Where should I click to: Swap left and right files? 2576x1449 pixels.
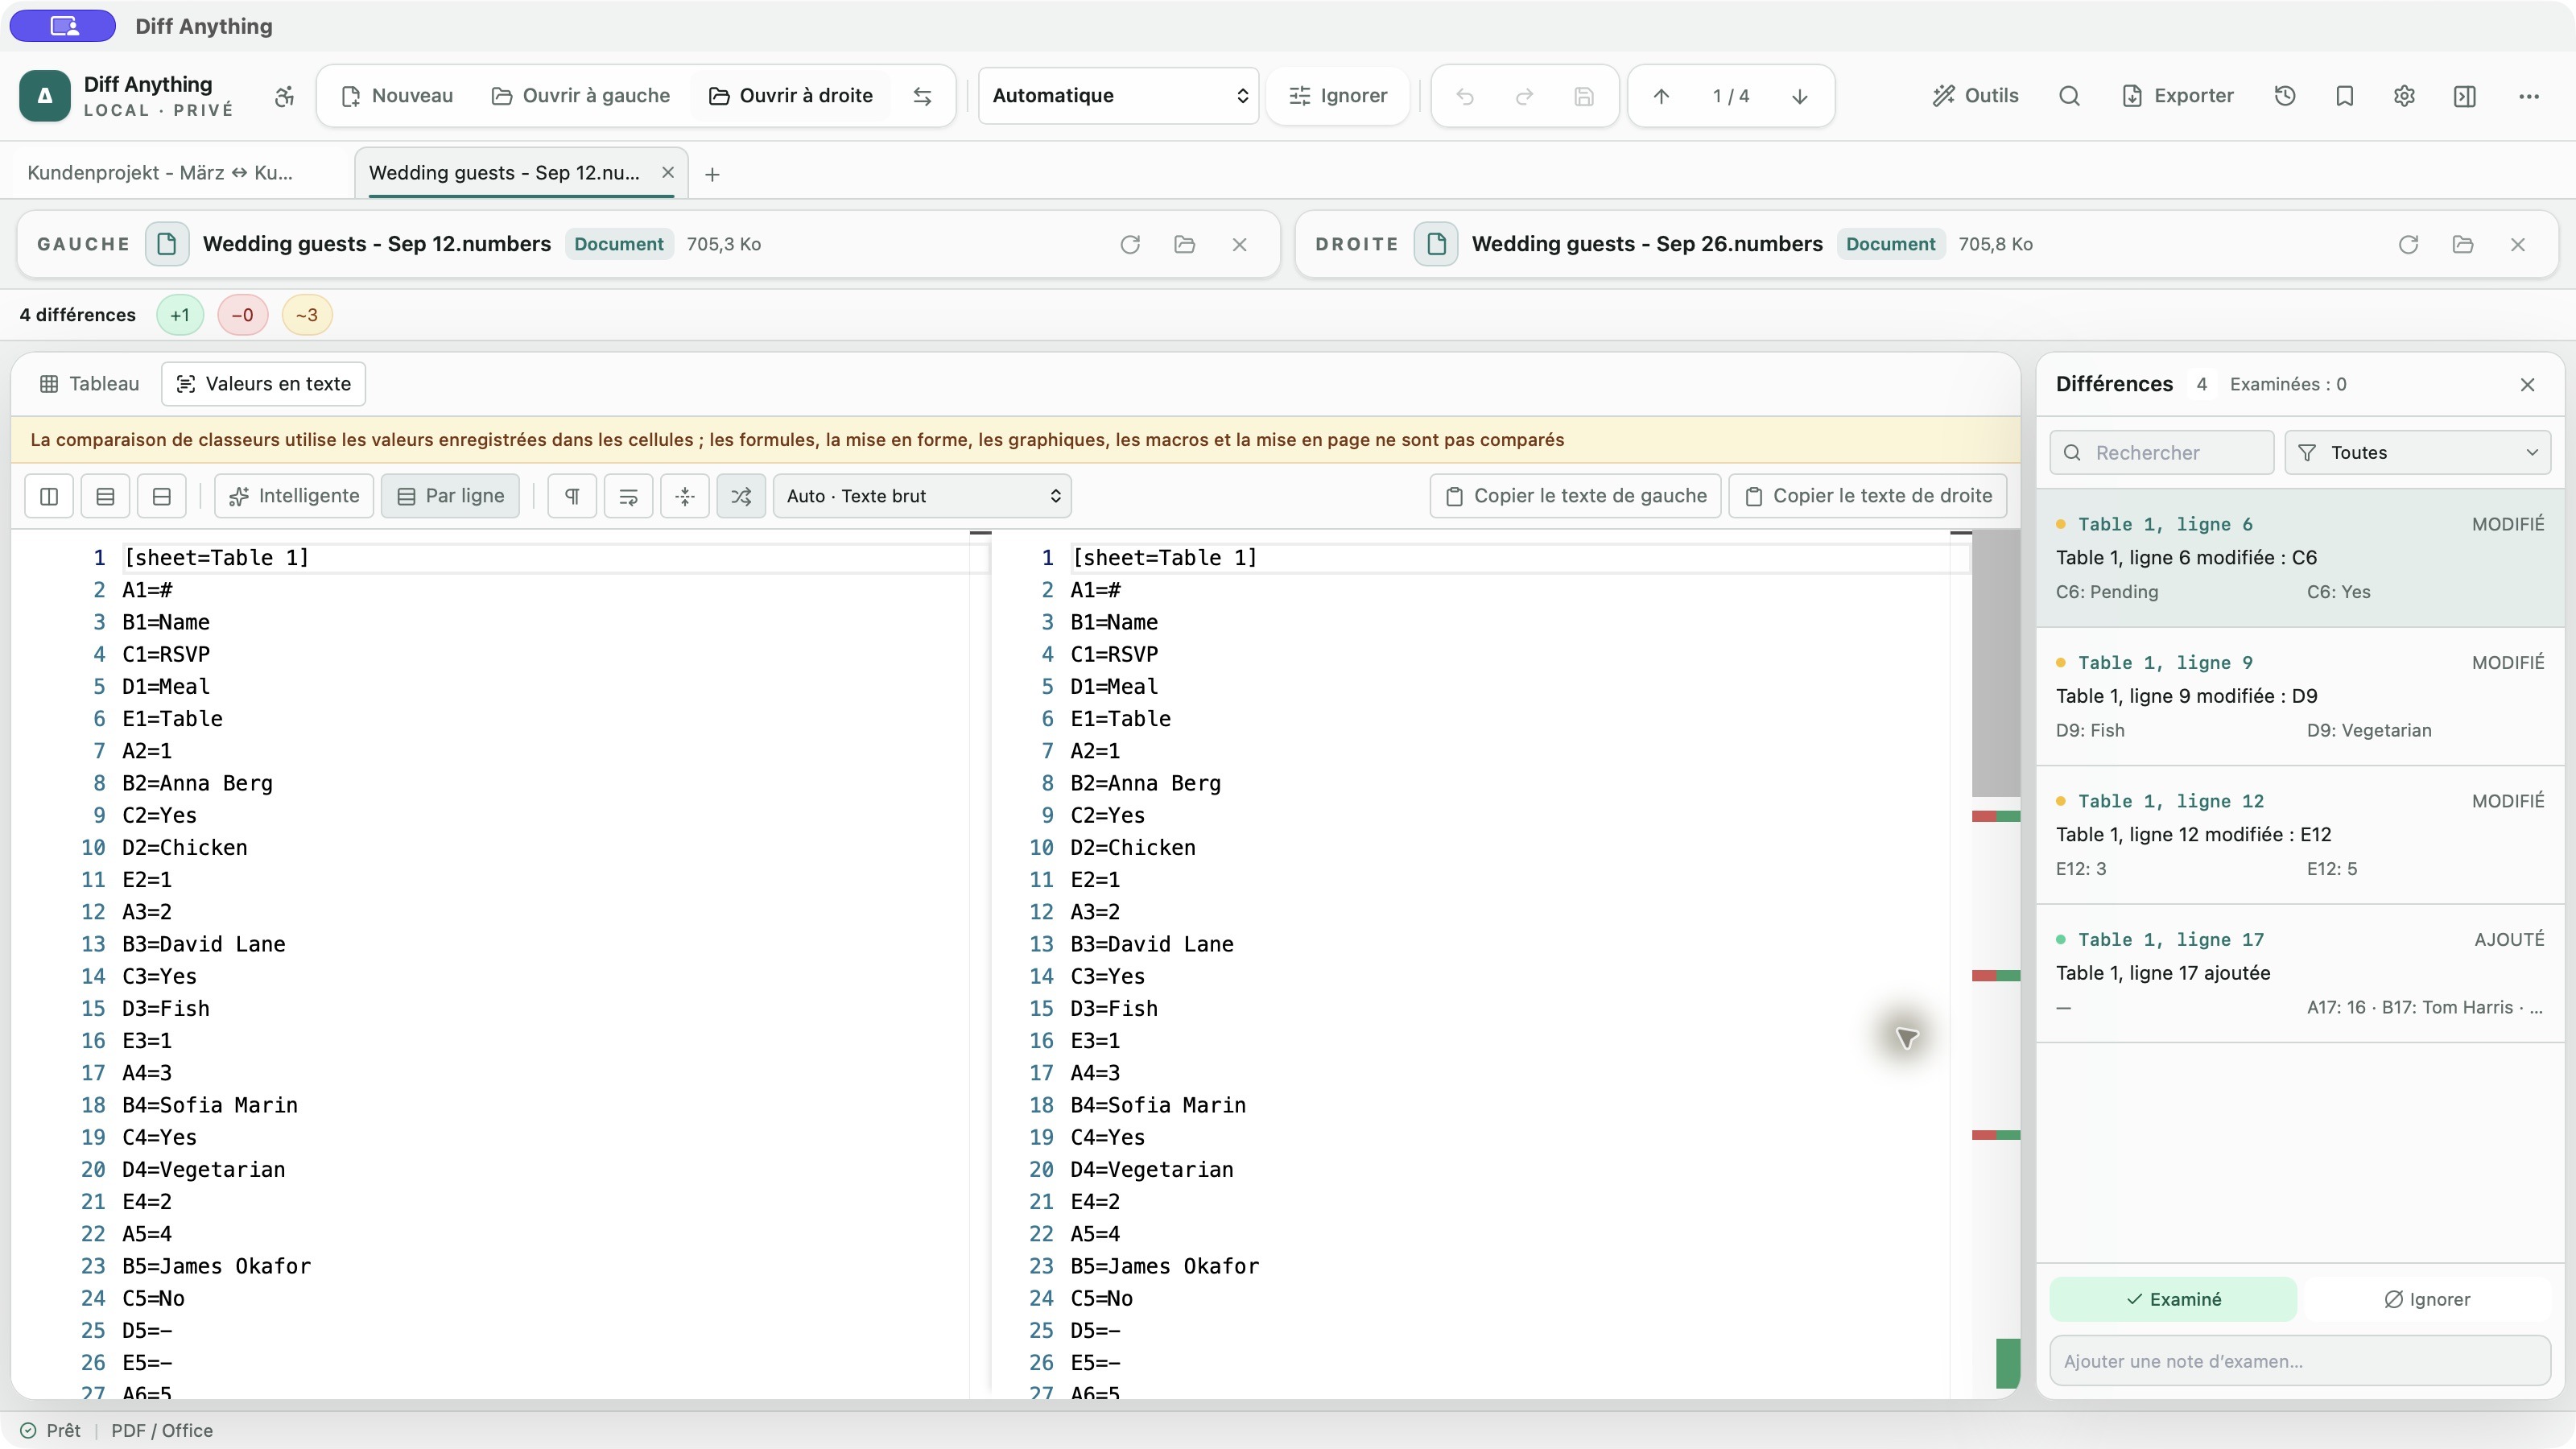pos(922,96)
